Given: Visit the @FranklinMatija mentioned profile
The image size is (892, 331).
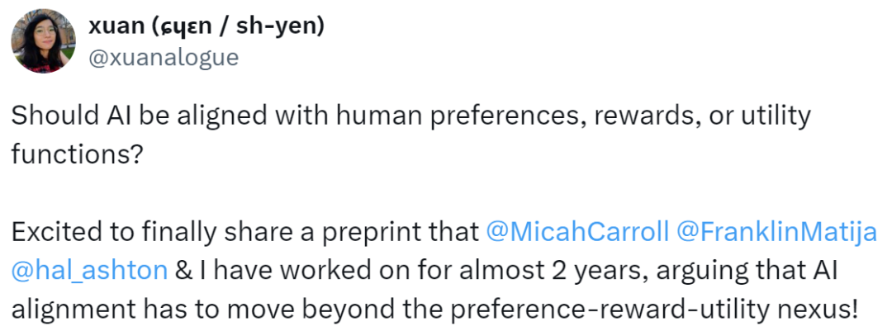Looking at the screenshot, I should (x=776, y=234).
